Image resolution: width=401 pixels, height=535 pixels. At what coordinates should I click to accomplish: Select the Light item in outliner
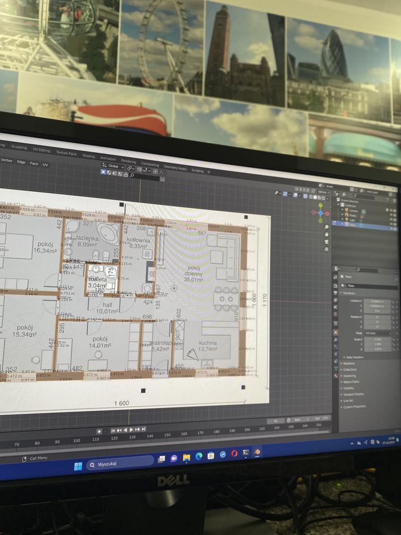[350, 220]
